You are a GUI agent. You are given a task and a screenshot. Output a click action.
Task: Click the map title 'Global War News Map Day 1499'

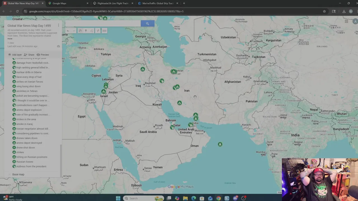pyautogui.click(x=29, y=26)
